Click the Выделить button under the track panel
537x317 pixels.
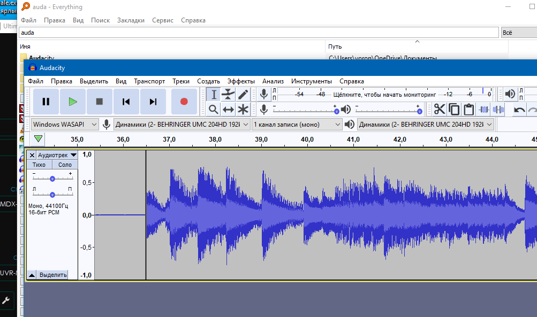point(52,275)
